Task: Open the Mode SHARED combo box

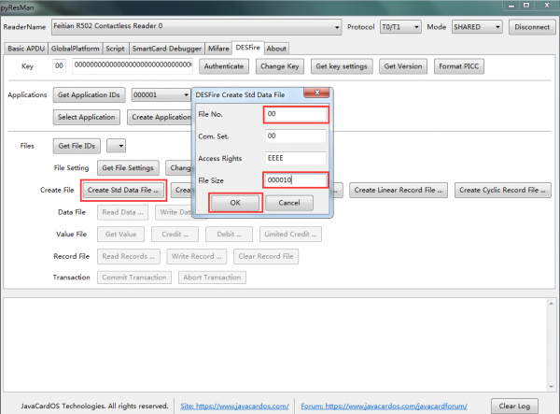Action: [497, 27]
